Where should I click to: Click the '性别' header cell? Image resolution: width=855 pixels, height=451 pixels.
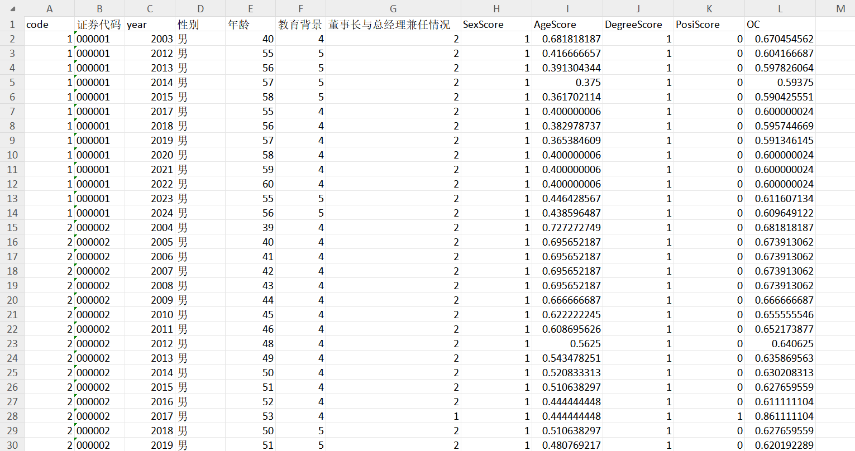tap(200, 25)
